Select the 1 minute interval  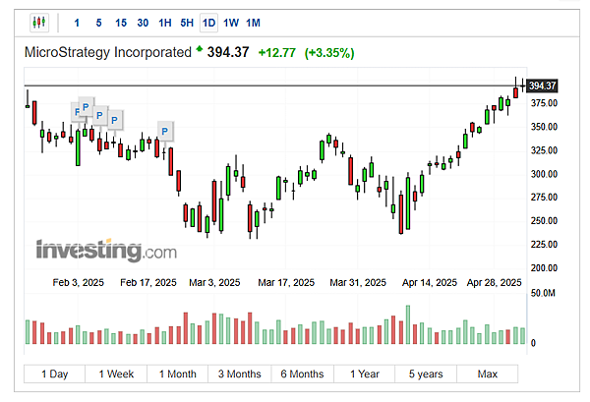point(77,23)
